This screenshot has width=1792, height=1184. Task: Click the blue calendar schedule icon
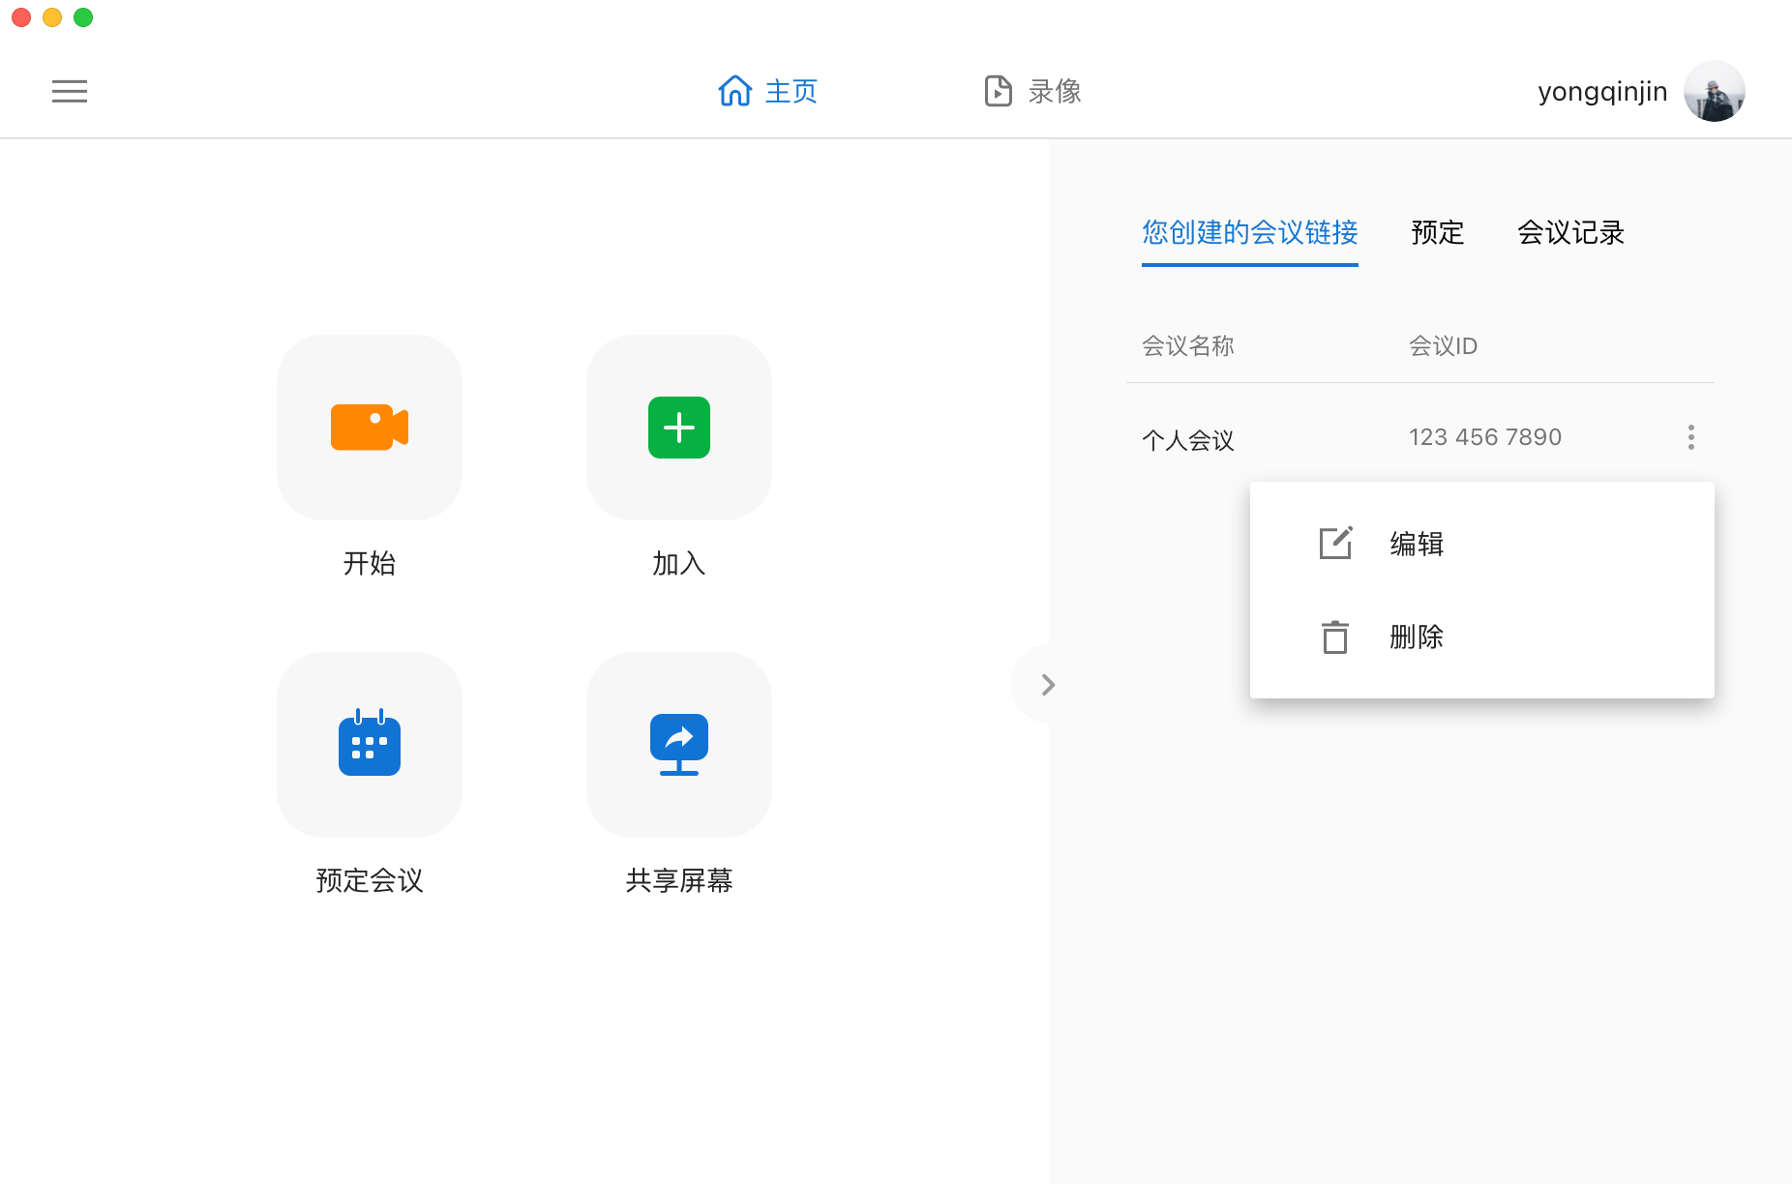pyautogui.click(x=369, y=744)
